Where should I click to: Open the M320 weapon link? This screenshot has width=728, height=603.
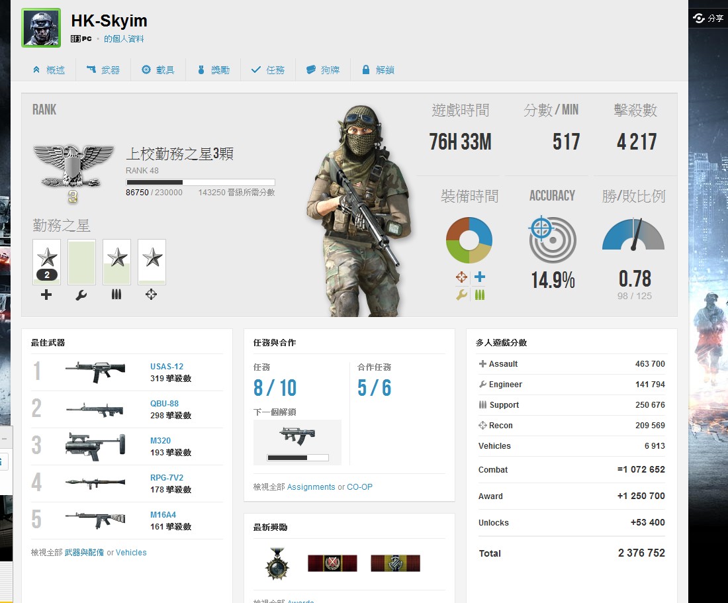[x=161, y=441]
